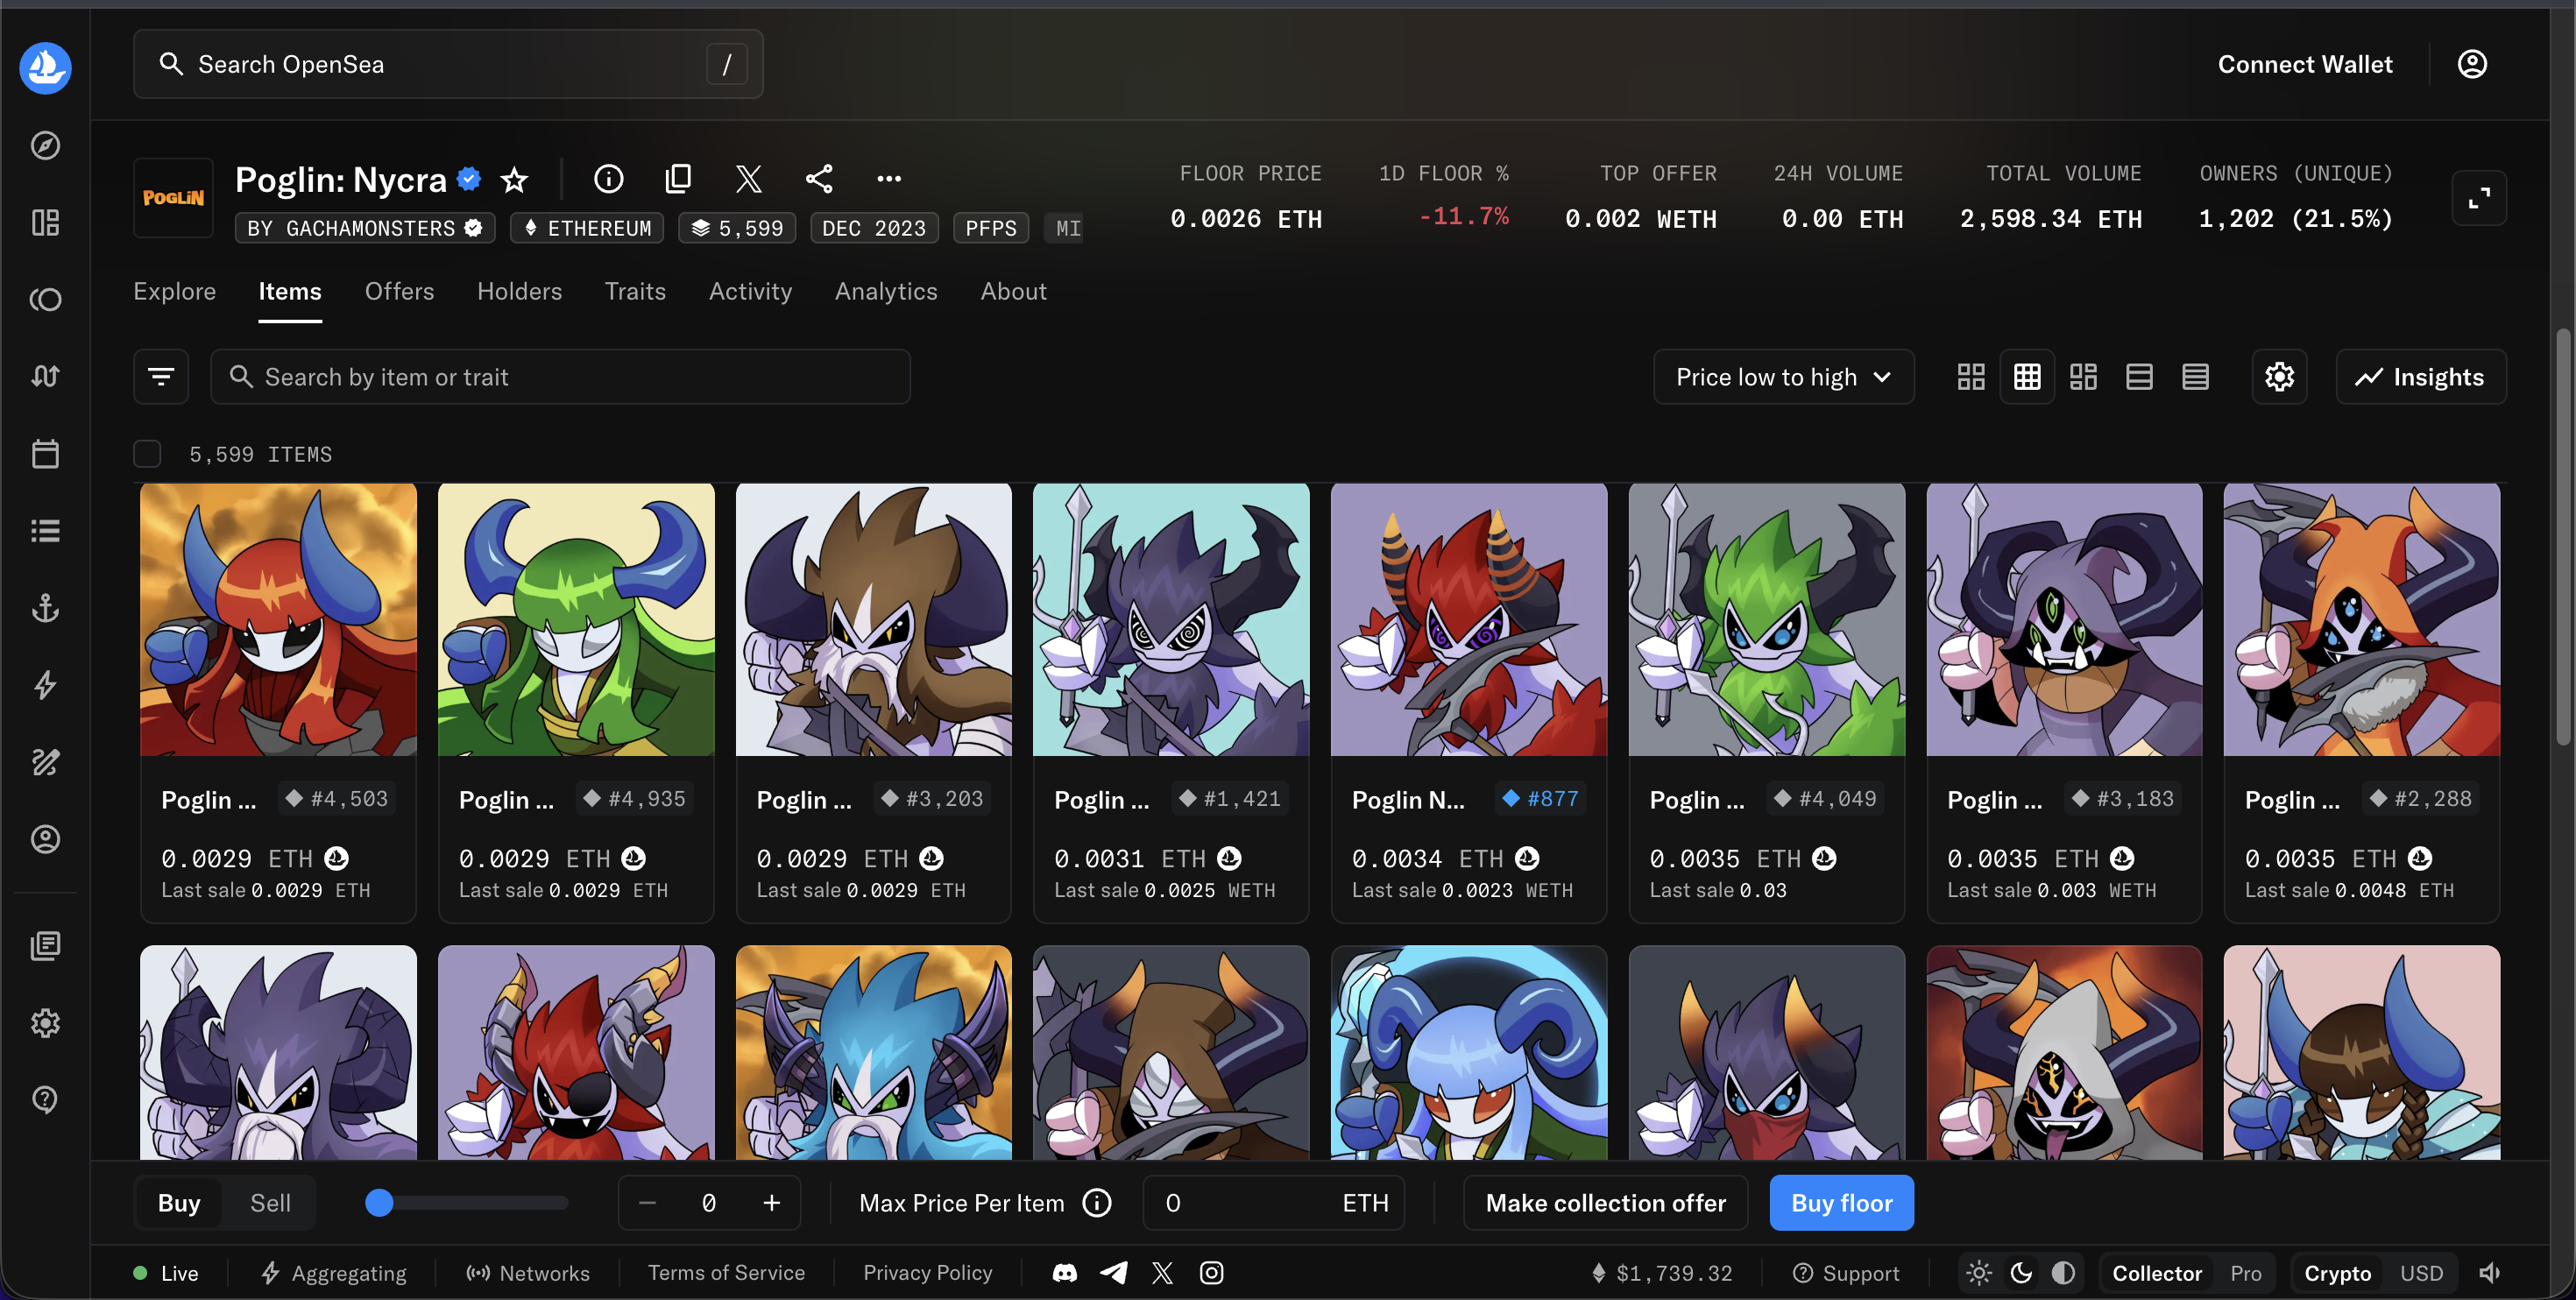The width and height of the screenshot is (2576, 1300).
Task: Open the Privacy Policy link
Action: coord(927,1273)
